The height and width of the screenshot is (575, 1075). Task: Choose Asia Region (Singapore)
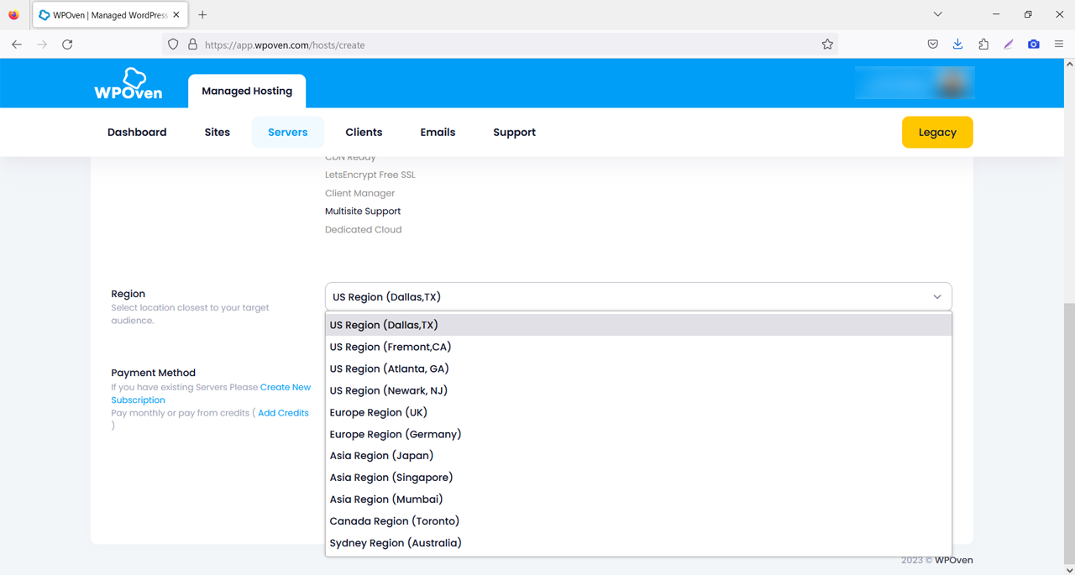point(638,478)
